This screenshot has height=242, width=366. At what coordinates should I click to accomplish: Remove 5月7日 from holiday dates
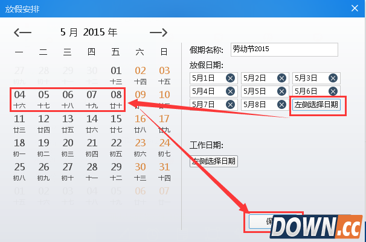[230, 105]
